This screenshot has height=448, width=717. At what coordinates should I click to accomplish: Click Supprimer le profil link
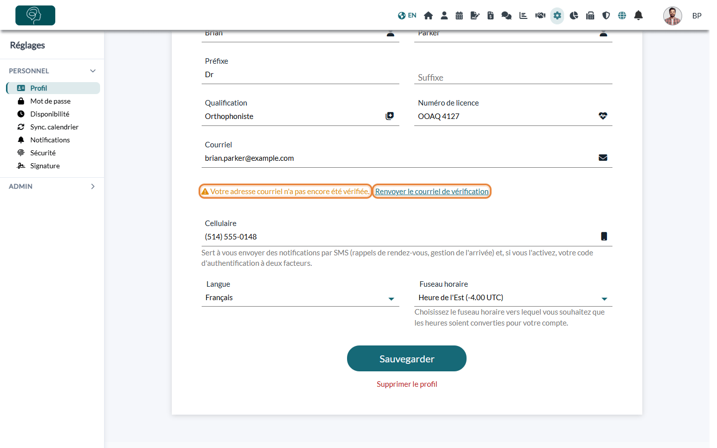(407, 384)
